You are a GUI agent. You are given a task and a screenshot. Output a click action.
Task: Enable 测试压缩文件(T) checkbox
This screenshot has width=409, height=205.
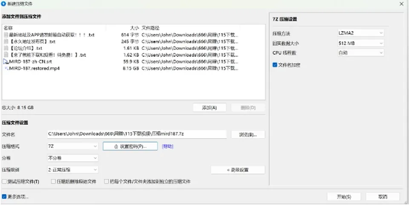point(4,182)
